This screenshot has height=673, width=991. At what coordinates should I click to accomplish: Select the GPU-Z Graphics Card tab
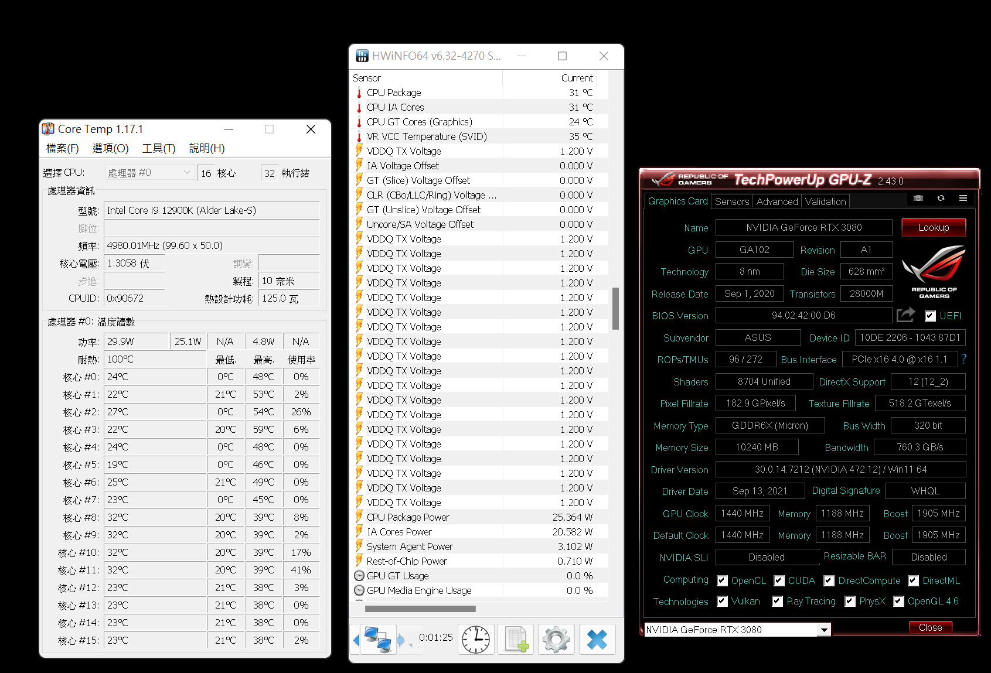coord(677,201)
